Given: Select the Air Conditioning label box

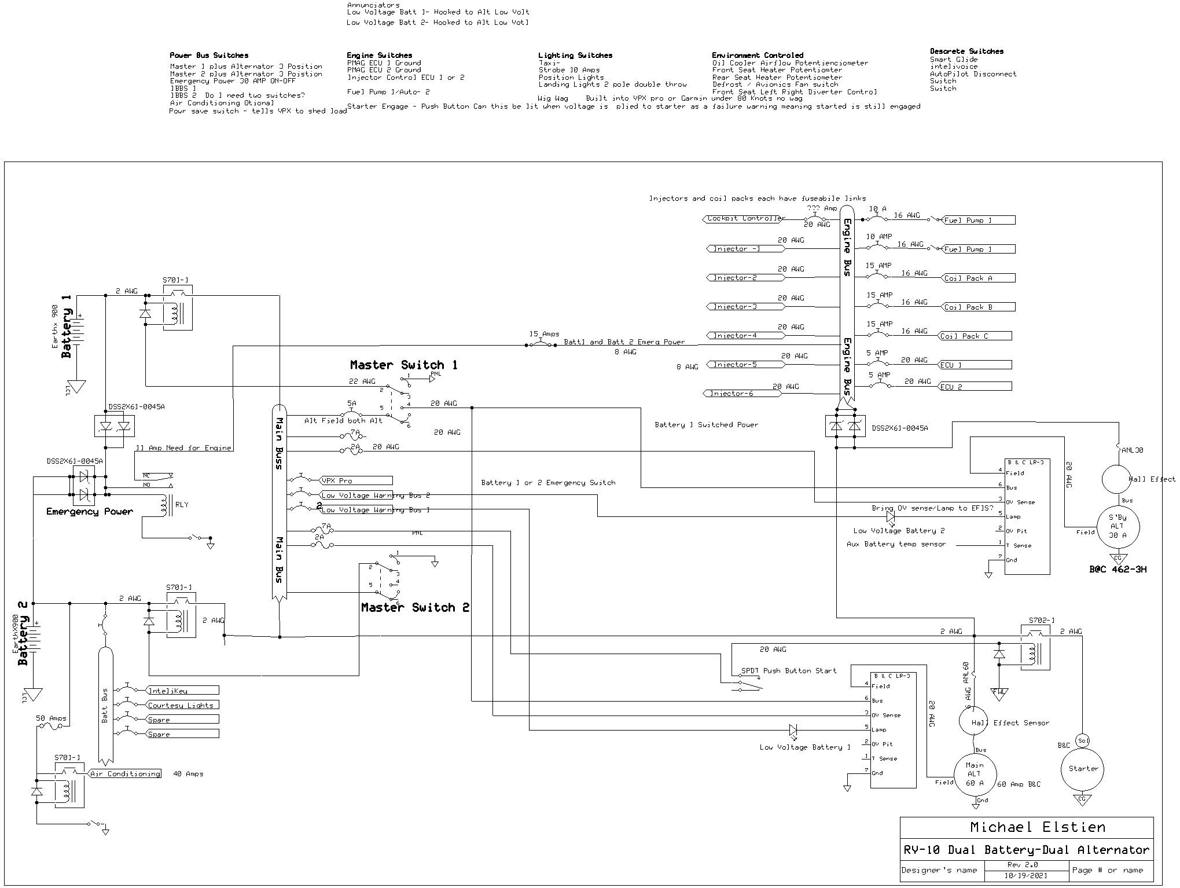Looking at the screenshot, I should tap(125, 774).
